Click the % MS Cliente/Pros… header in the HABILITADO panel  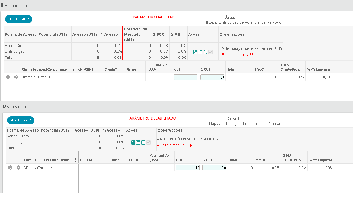click(x=291, y=67)
